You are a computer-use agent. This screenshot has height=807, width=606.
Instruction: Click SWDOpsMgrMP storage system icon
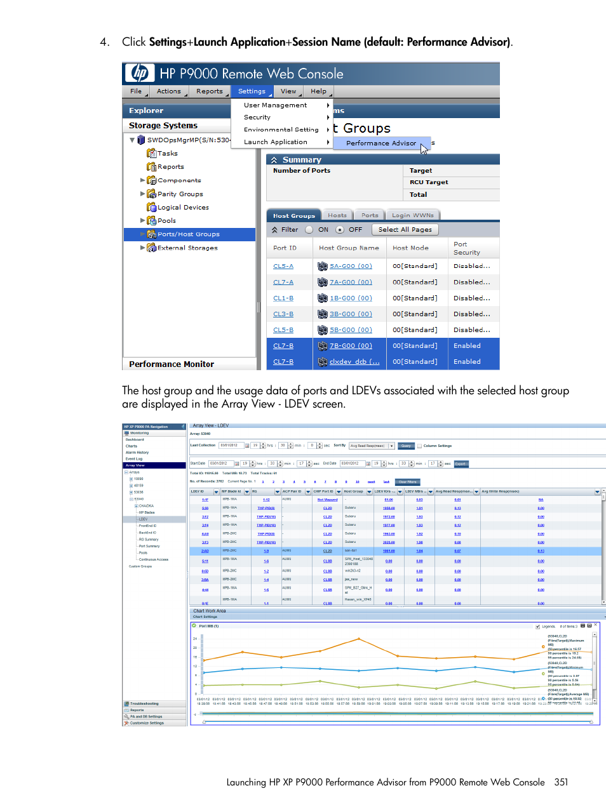[x=141, y=140]
